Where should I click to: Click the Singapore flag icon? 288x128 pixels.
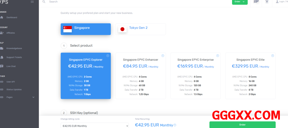click(x=67, y=29)
